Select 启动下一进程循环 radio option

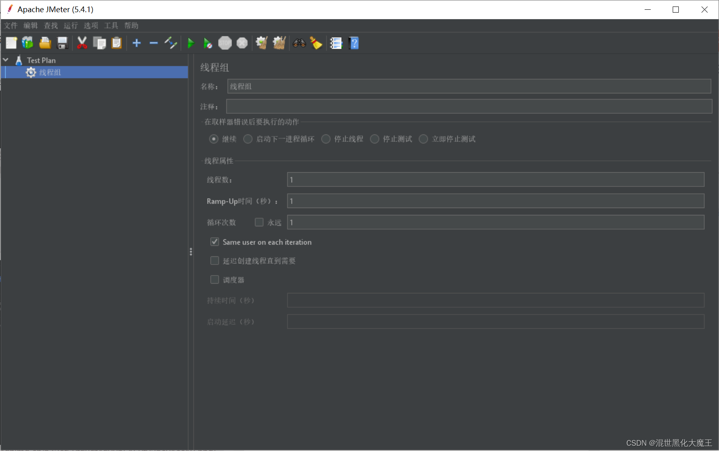[x=248, y=139]
